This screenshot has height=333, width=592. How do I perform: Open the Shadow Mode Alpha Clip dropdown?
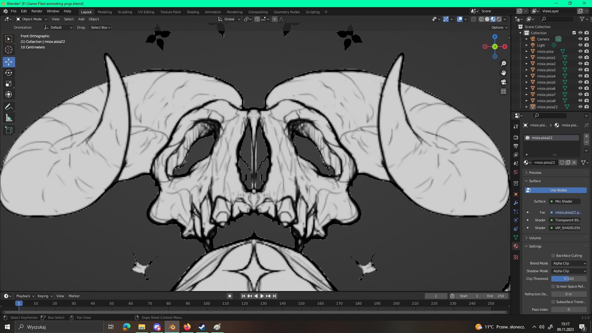(x=569, y=271)
